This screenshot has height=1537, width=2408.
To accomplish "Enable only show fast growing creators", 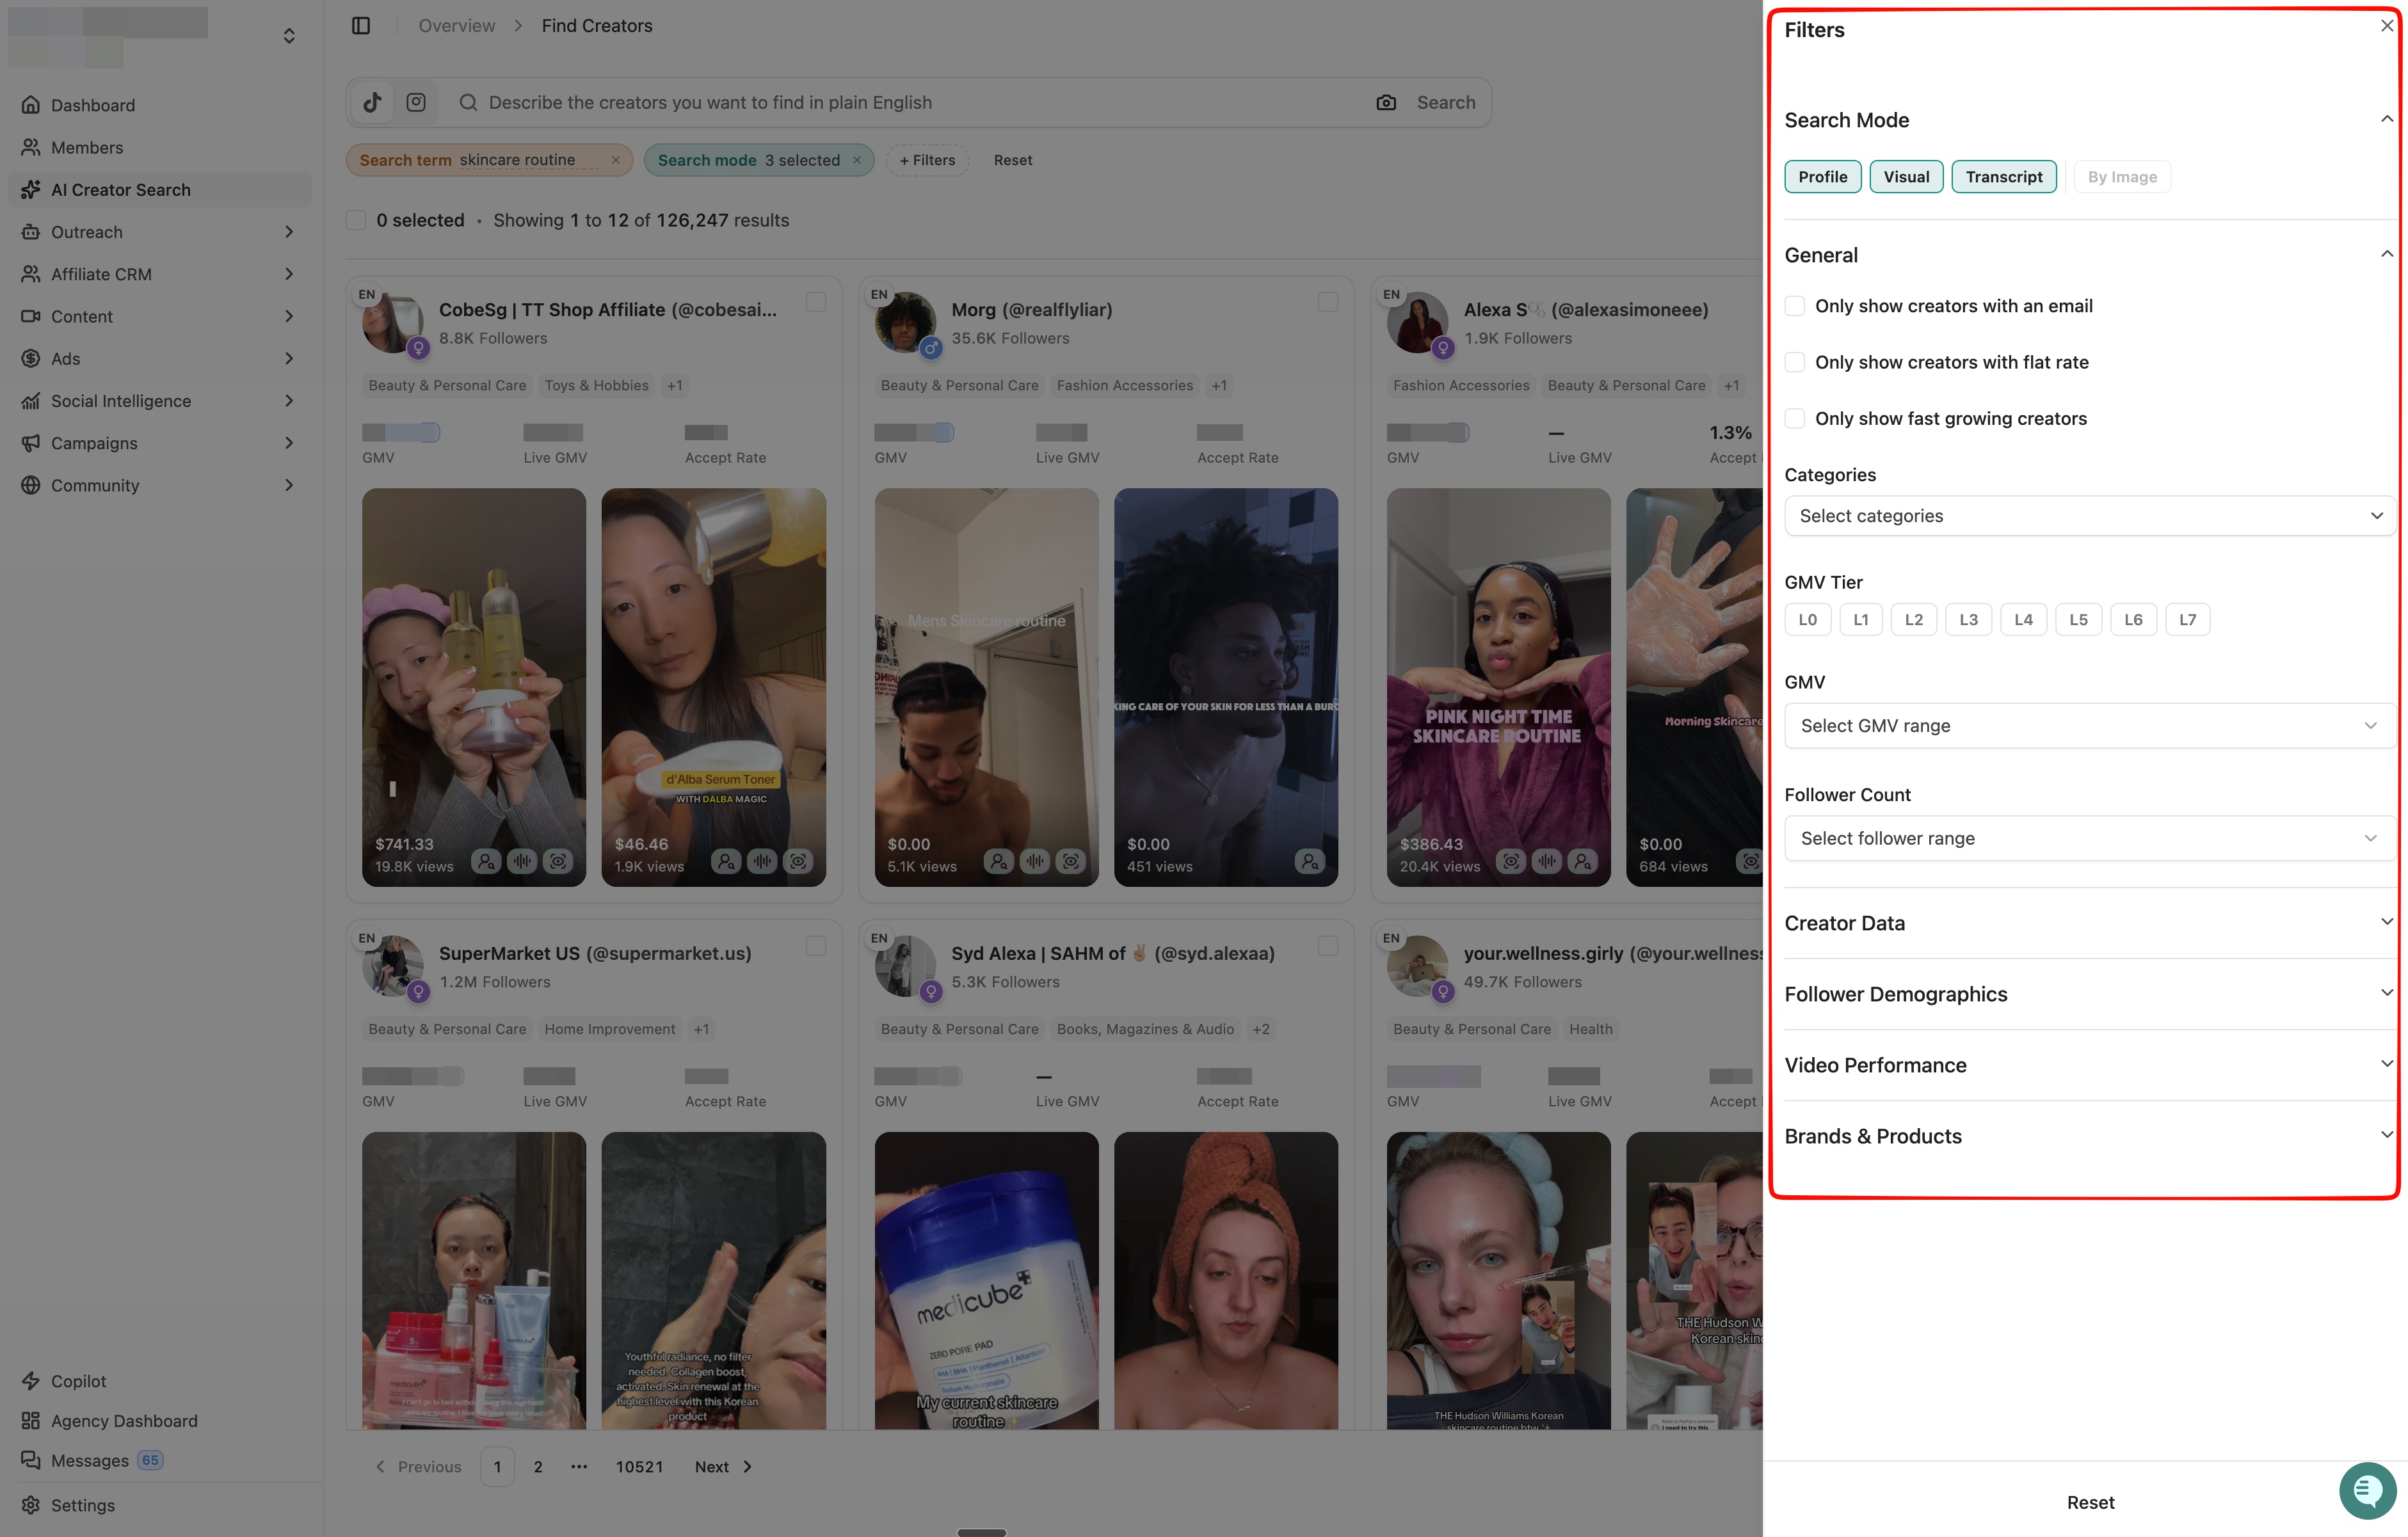I will click(1795, 418).
